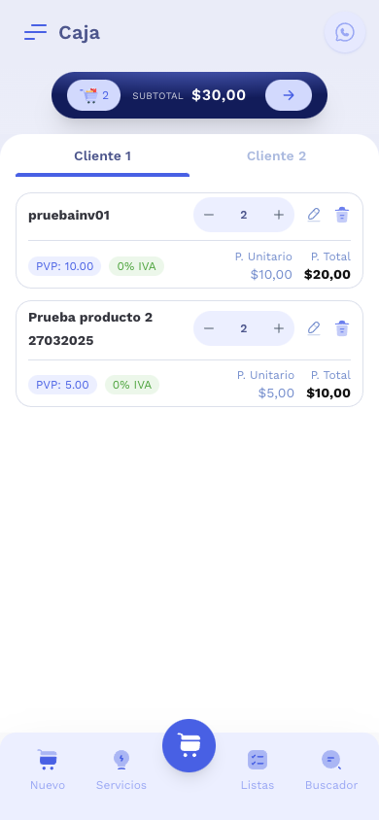The height and width of the screenshot is (820, 379).
Task: Proceed with the subtotal arrow button
Action: coord(289,95)
